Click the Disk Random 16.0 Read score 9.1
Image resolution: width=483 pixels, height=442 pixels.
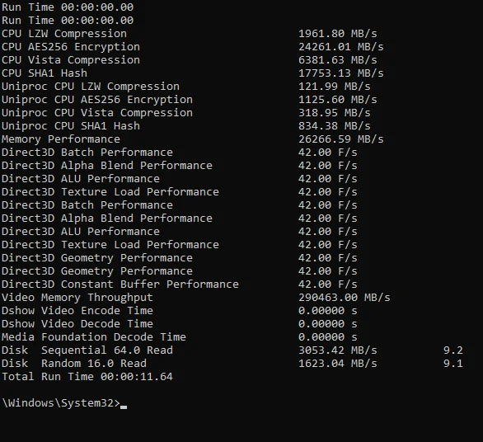(x=453, y=364)
